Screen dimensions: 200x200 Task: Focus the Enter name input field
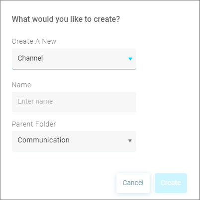click(74, 102)
